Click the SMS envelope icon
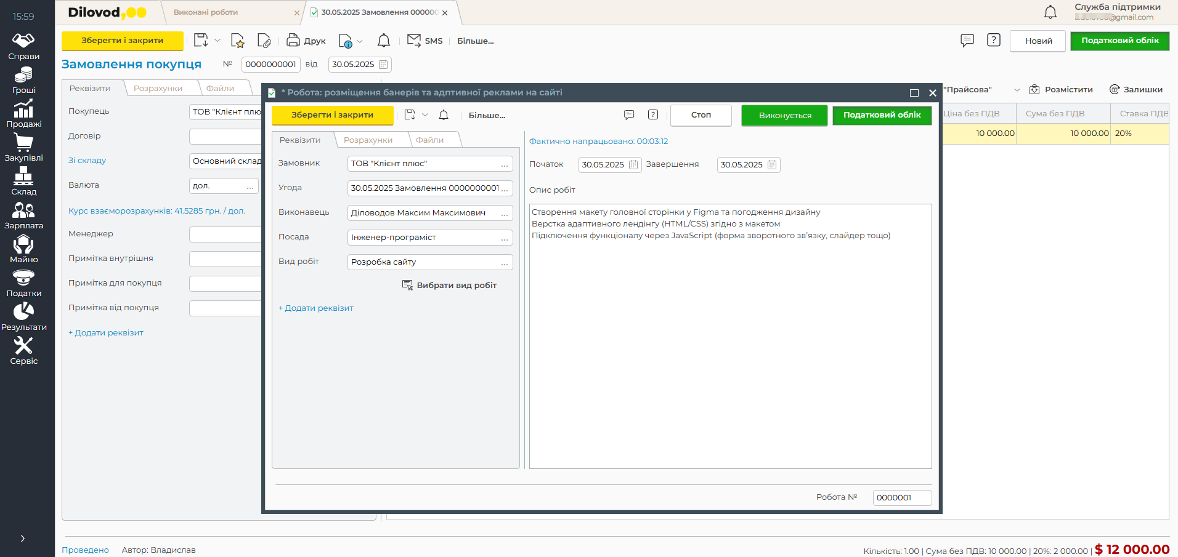This screenshot has height=557, width=1178. (414, 41)
